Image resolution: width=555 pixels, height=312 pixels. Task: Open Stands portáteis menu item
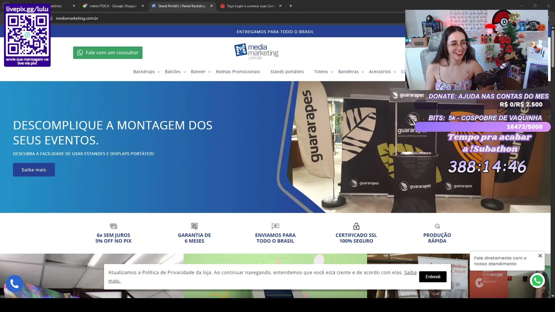click(287, 71)
